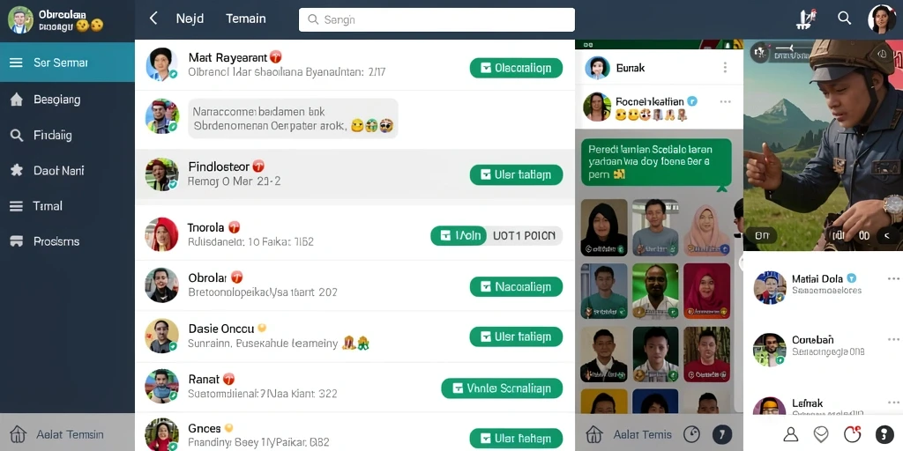Open the Matial Dola avatar
Screen dimensions: 903x451
click(770, 288)
